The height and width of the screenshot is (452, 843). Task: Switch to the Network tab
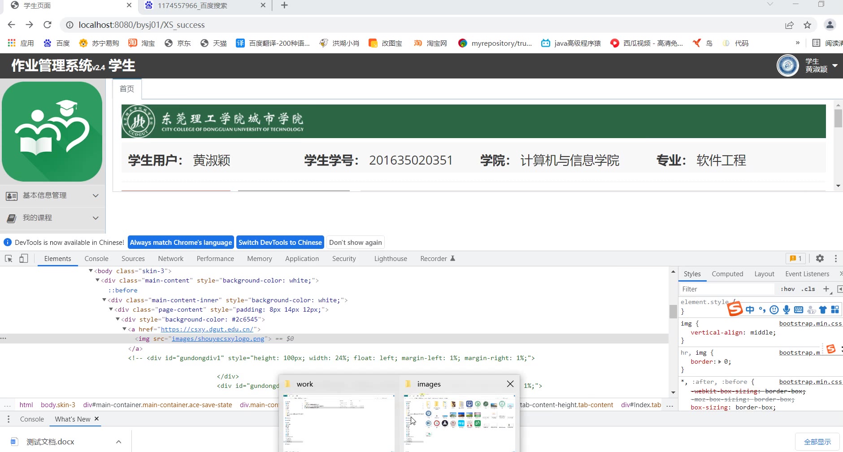coord(170,259)
